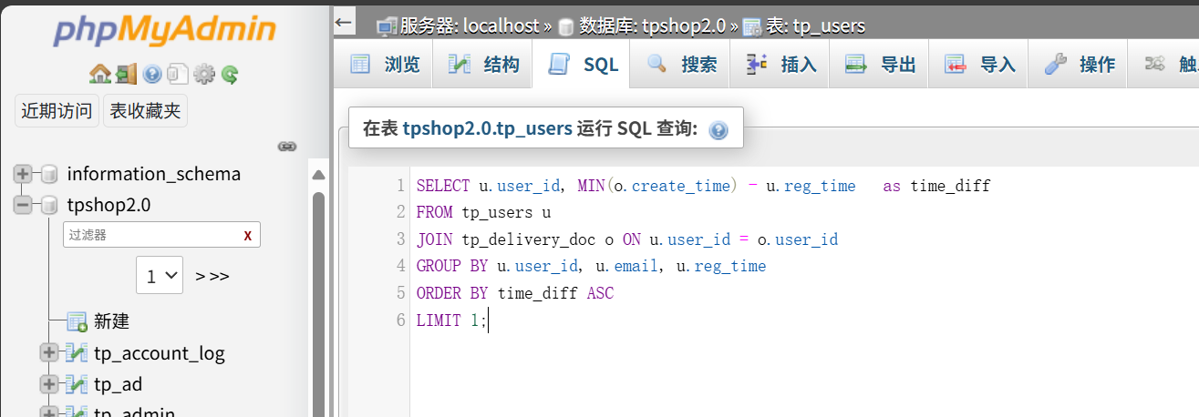Reload navigation panel with green refresh icon

click(229, 74)
